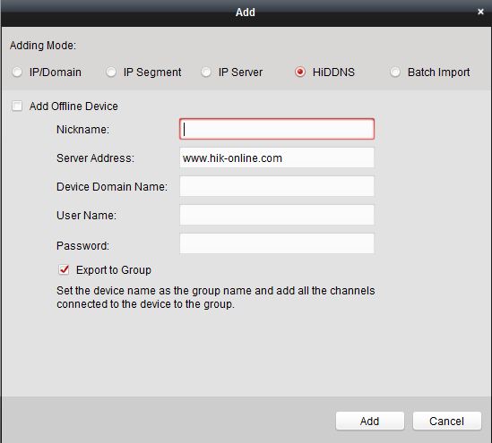492x443 pixels.
Task: Click the Add title bar text
Action: [x=246, y=13]
